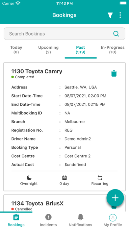Viewport: 129px width, 229px height.
Task: Open the In-Progress (10) tab
Action: [113, 50]
